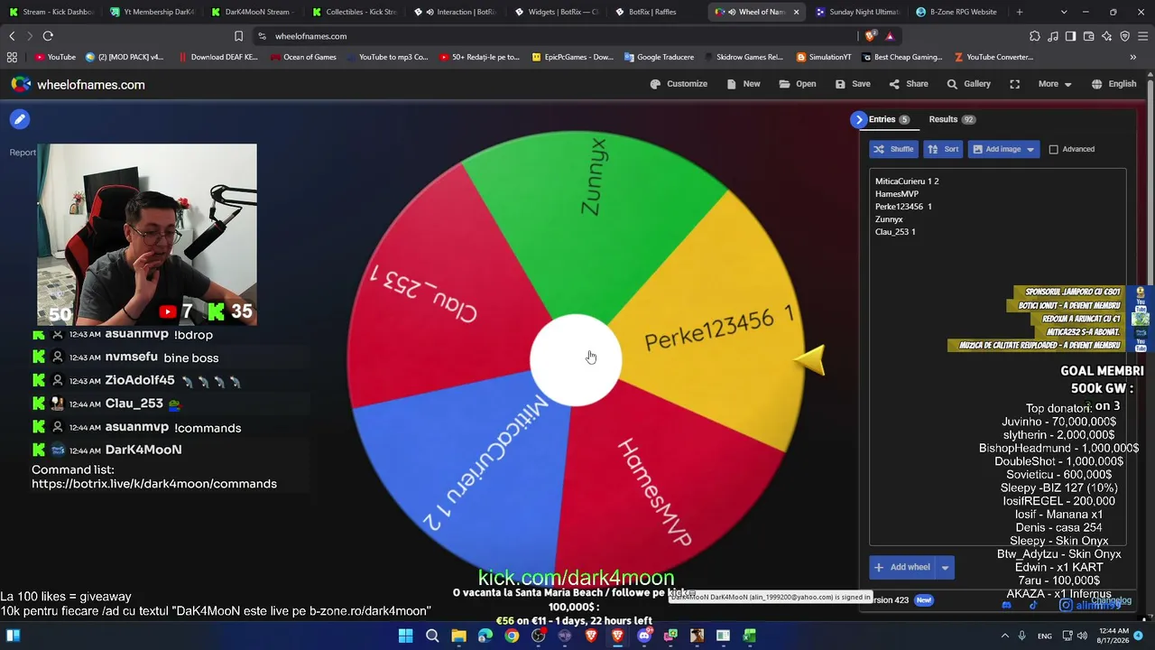Reload the current page
1155x650 pixels.
pyautogui.click(x=48, y=36)
